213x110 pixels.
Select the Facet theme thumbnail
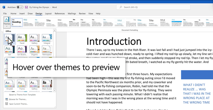pyautogui.click(x=22, y=38)
